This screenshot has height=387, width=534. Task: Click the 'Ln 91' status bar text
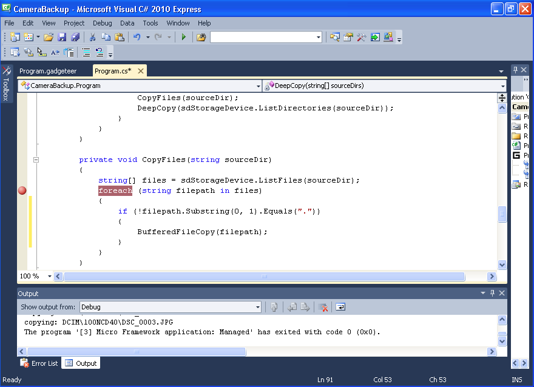[x=325, y=380]
